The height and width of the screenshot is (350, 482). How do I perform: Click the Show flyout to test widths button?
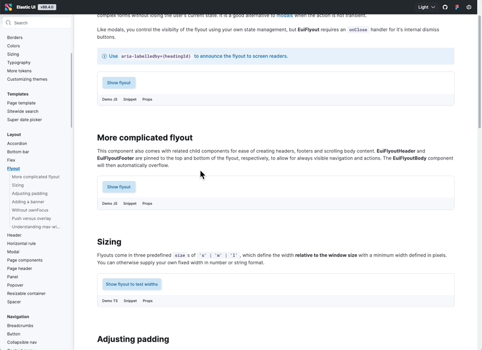point(132,284)
